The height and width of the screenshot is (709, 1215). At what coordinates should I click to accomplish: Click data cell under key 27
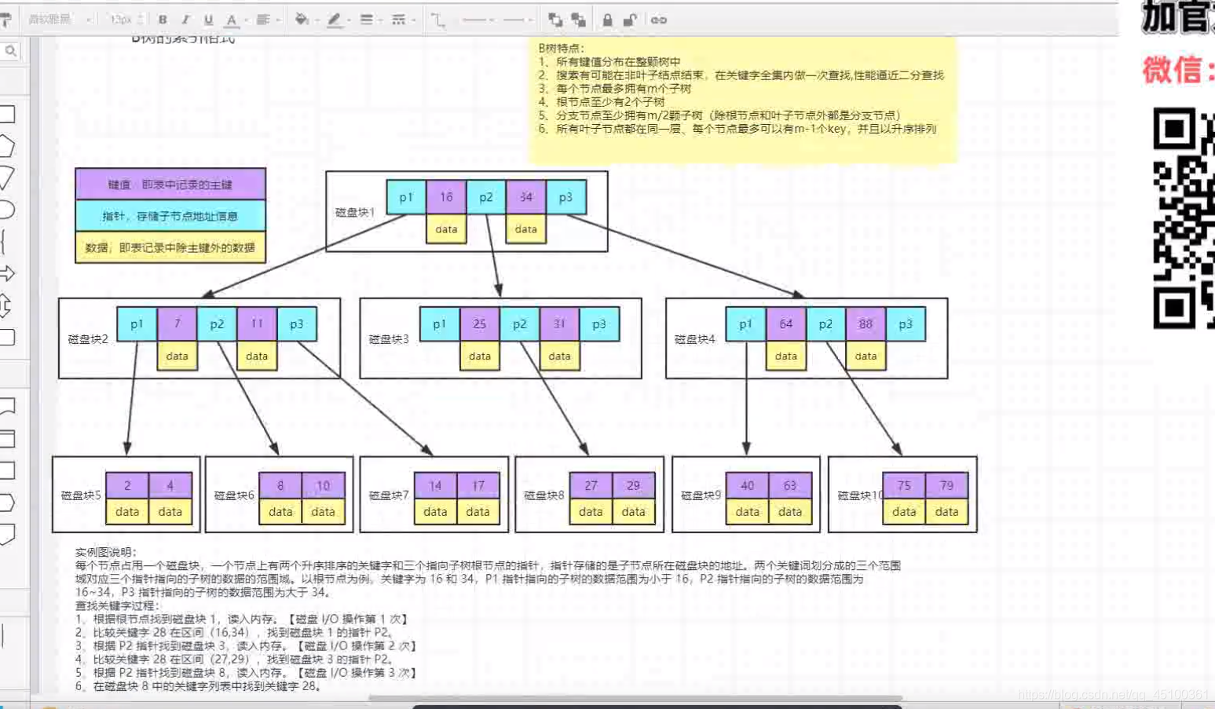click(x=591, y=511)
